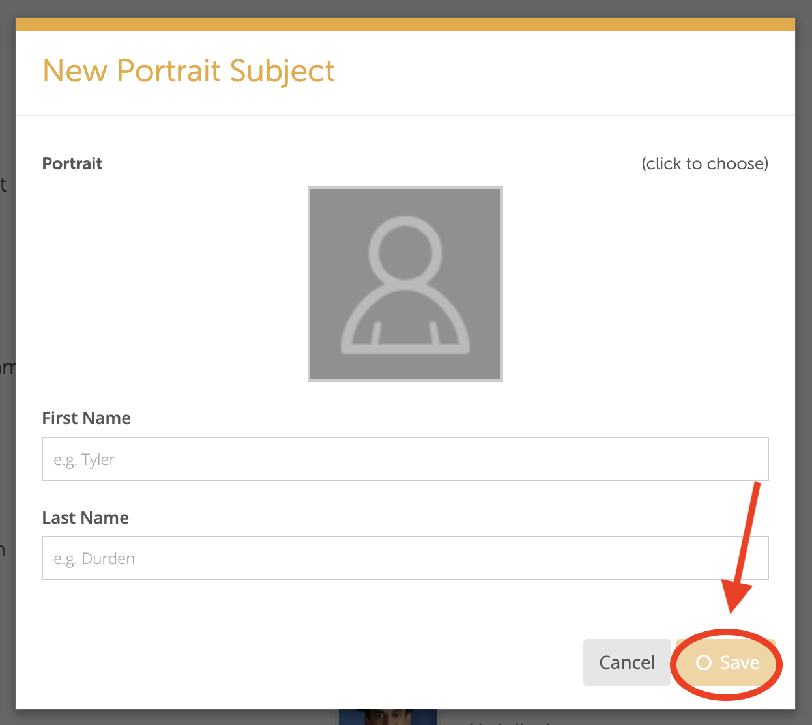
Task: Click the 'First Name' label
Action: tap(87, 418)
